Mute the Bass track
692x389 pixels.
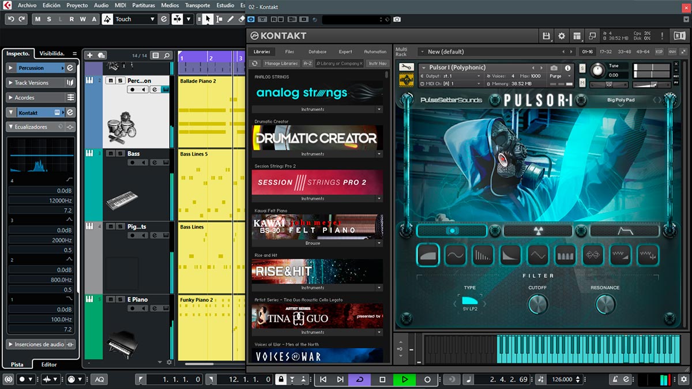(x=111, y=154)
